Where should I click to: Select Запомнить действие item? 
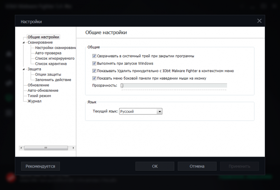[53, 80]
